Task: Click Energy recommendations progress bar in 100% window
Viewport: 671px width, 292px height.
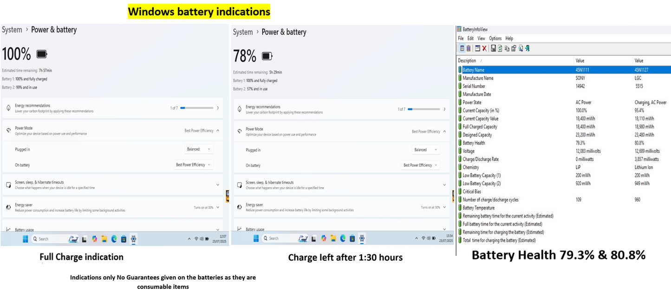Action: [197, 108]
